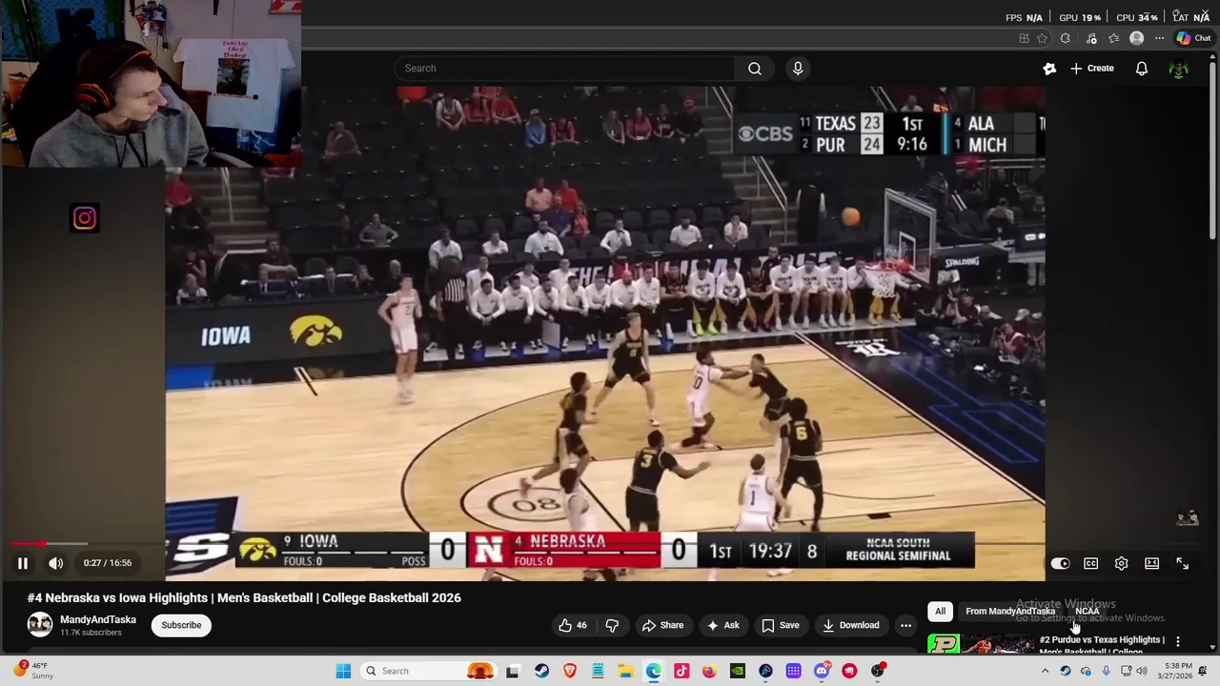Pause the video playback
Screen dimensions: 1220x686
pos(23,563)
